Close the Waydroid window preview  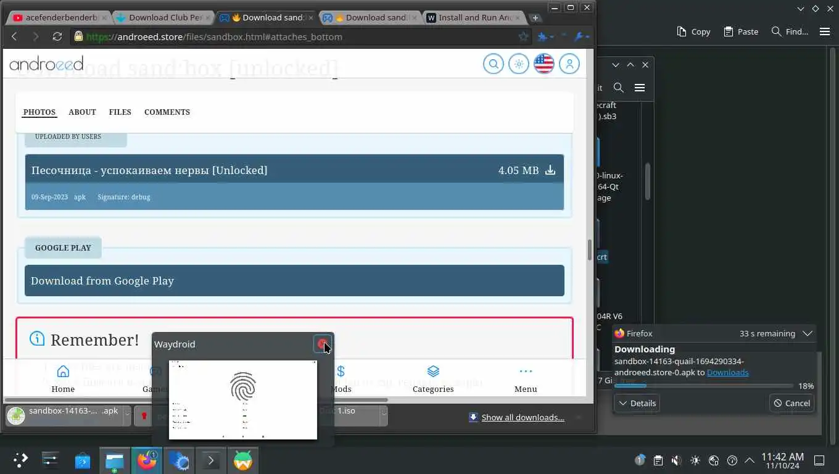pos(323,344)
